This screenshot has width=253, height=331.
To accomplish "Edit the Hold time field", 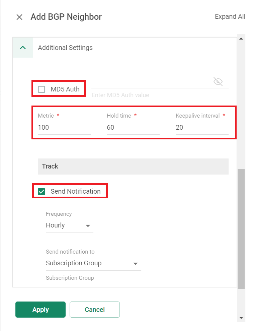I will pos(133,127).
